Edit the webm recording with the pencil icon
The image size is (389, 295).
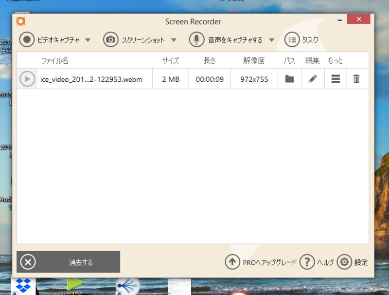312,79
